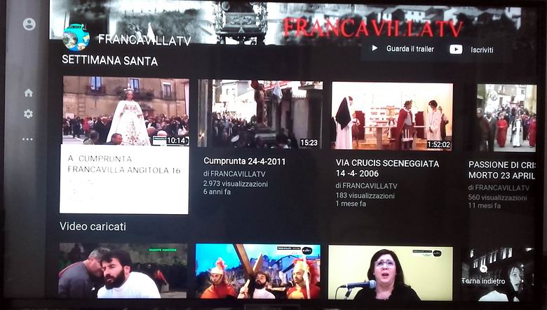
Task: Click 2.973 visualizzazioni text
Action: [x=236, y=184]
